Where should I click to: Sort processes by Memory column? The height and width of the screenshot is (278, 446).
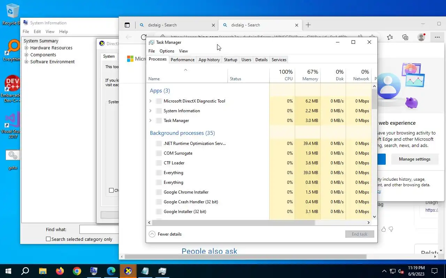[308, 75]
